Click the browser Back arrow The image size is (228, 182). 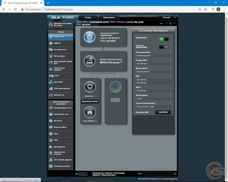pos(4,9)
